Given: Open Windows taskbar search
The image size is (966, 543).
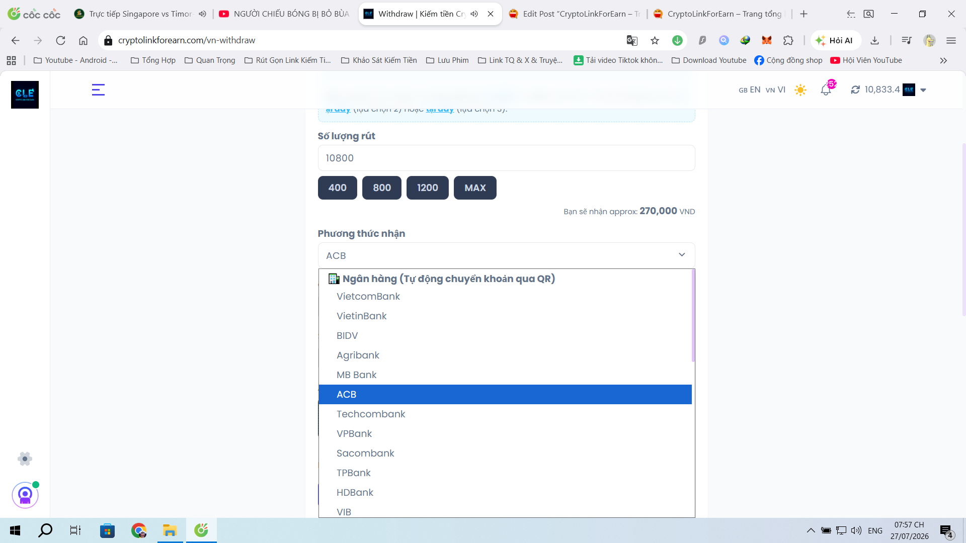Looking at the screenshot, I should click(x=45, y=530).
